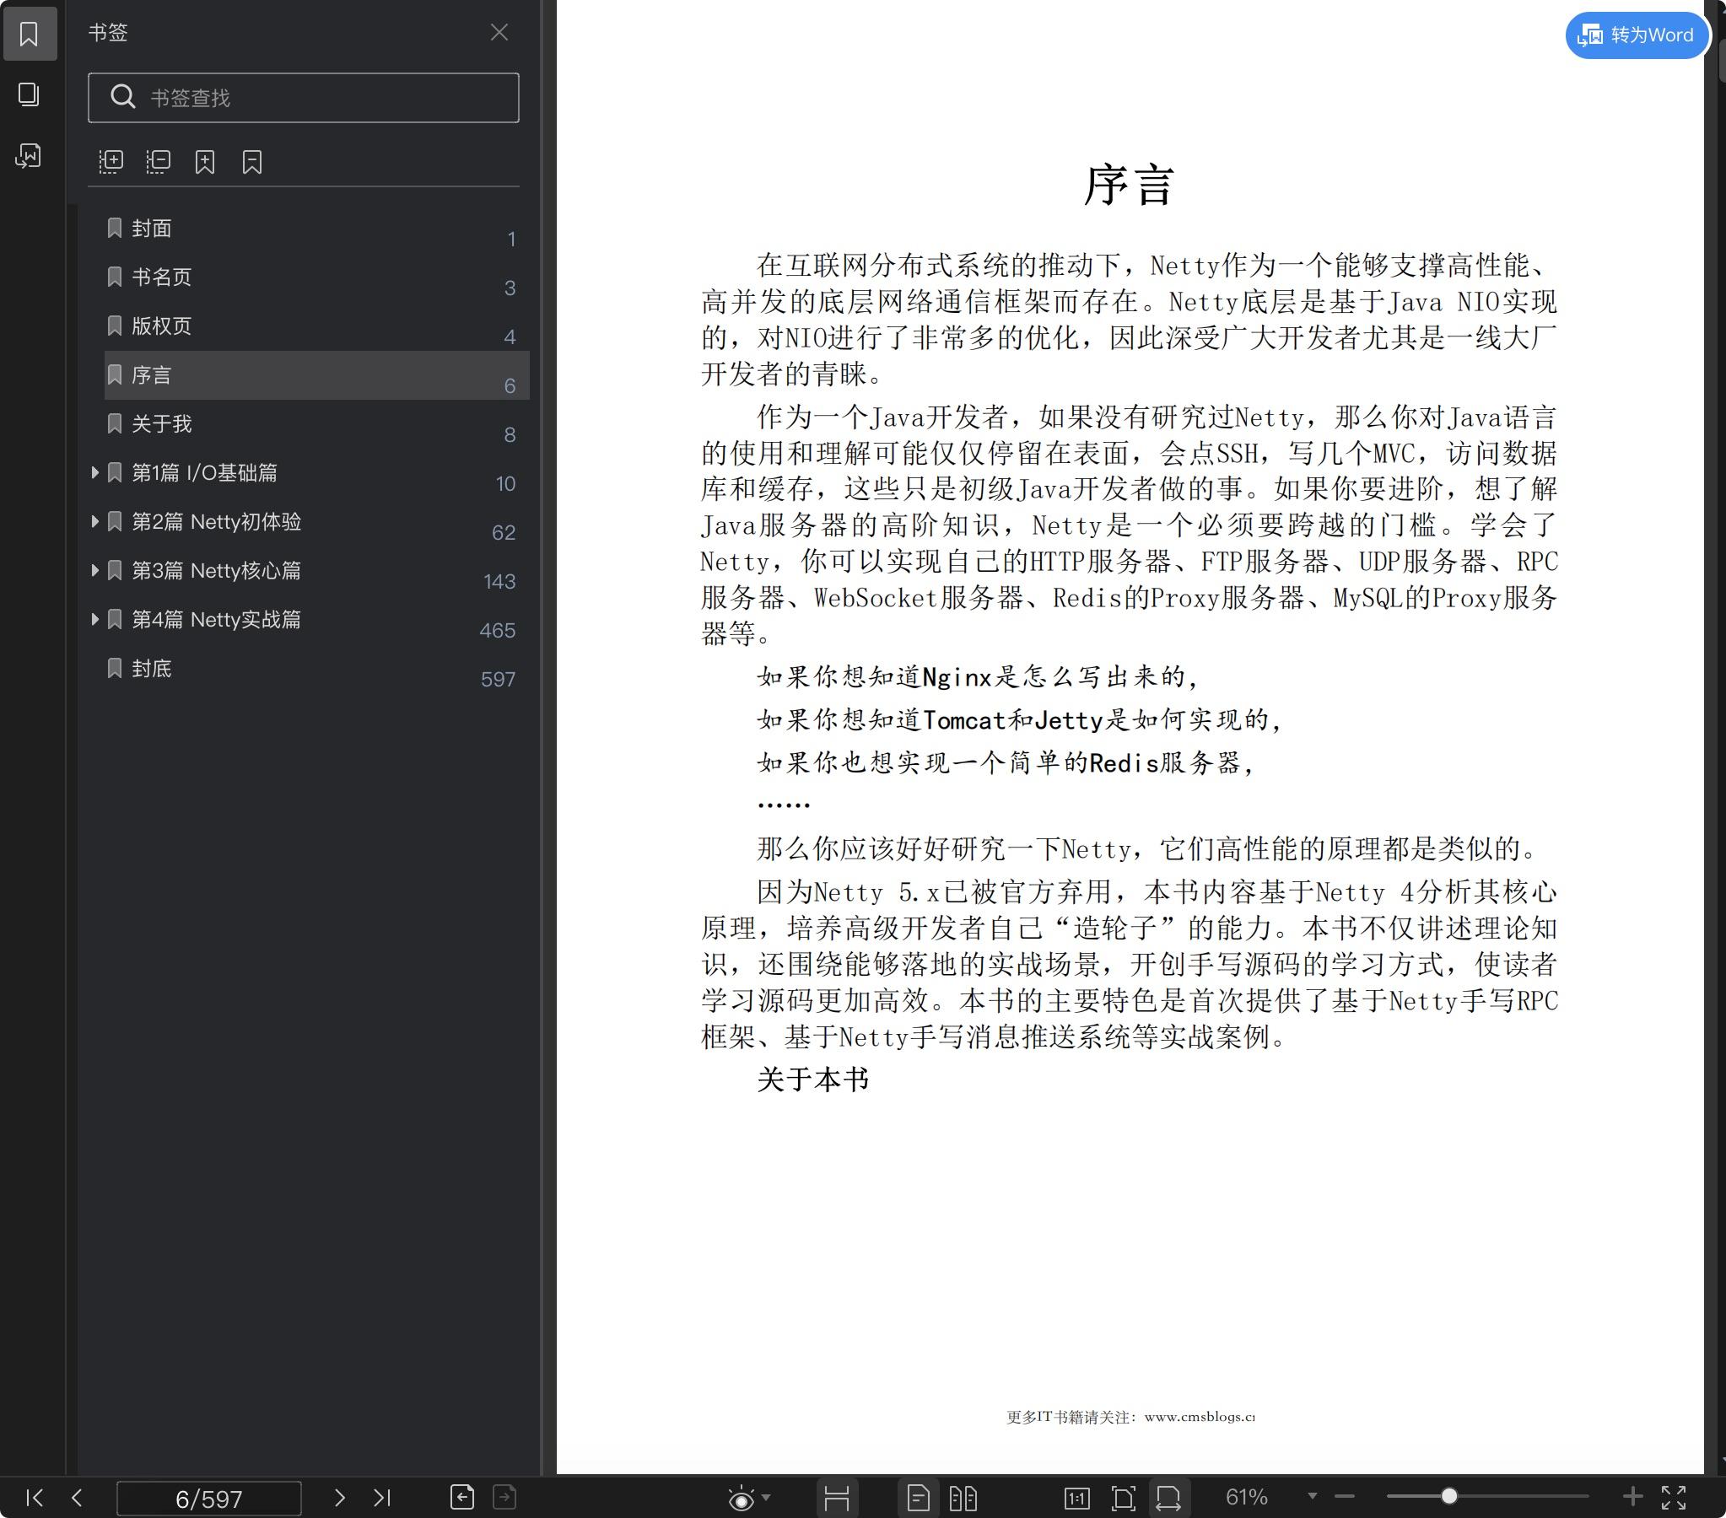Click the 61% zoom value
This screenshot has height=1518, width=1726.
click(1246, 1498)
